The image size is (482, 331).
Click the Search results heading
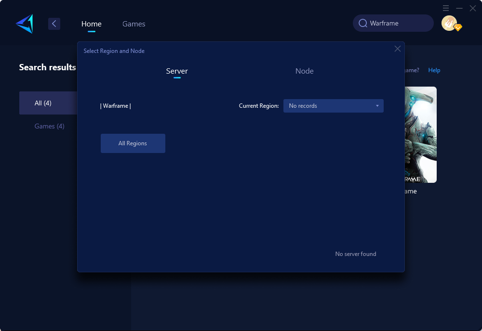point(47,67)
